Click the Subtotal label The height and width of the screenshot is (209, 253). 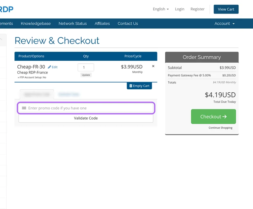(175, 68)
